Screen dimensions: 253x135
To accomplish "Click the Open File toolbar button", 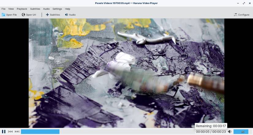I will [9, 15].
